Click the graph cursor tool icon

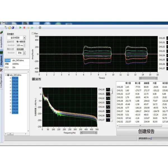(34, 79)
